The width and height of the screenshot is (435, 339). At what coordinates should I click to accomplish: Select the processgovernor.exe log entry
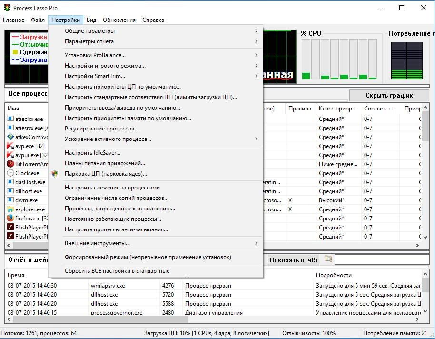click(213, 312)
